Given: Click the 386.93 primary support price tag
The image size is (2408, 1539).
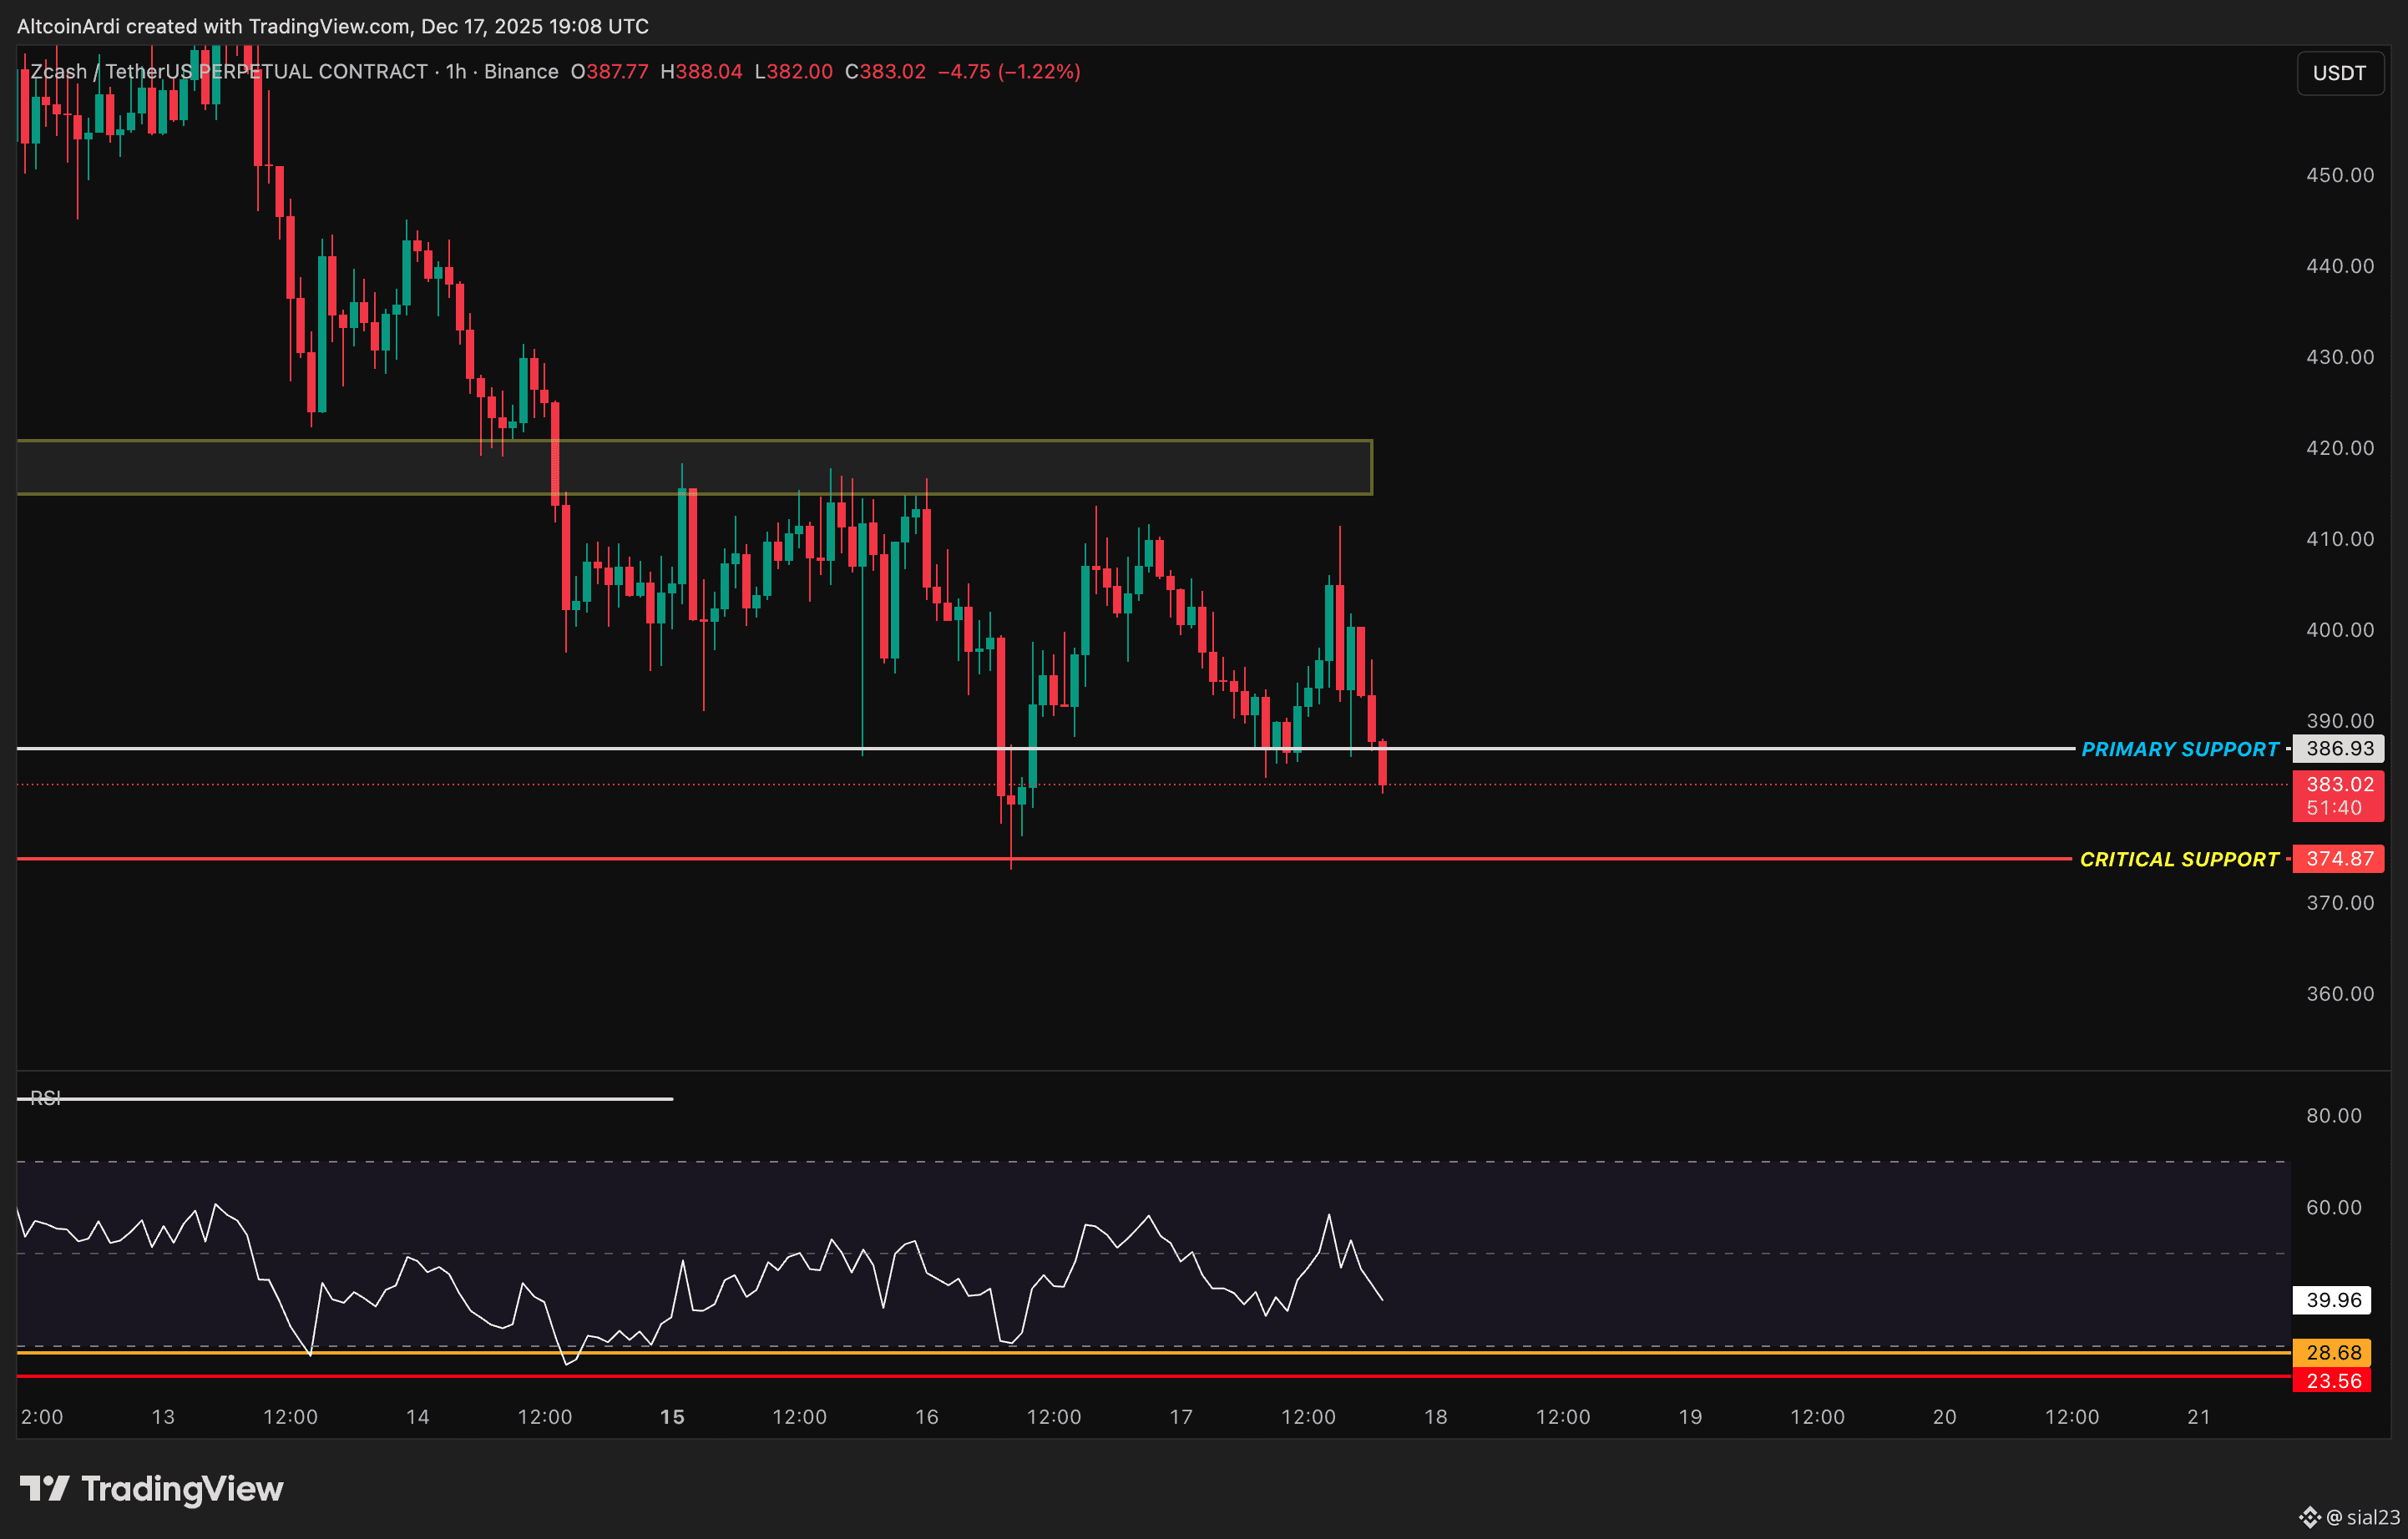Looking at the screenshot, I should click(2338, 749).
